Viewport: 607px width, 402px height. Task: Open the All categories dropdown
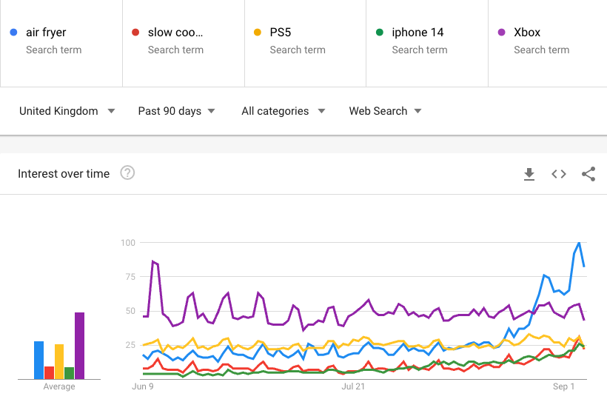(x=284, y=111)
